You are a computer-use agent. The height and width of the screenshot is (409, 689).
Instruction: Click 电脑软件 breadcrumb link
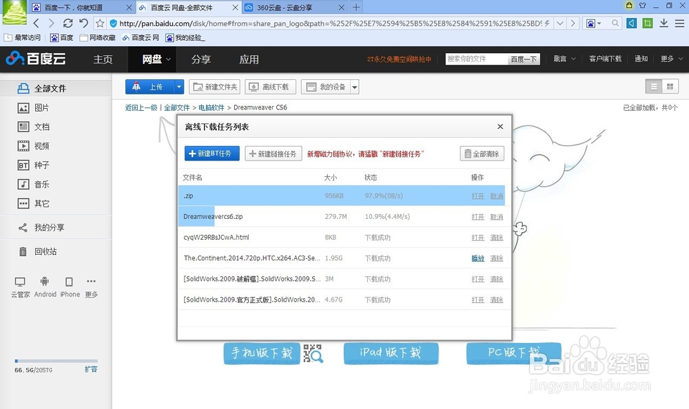coord(212,107)
